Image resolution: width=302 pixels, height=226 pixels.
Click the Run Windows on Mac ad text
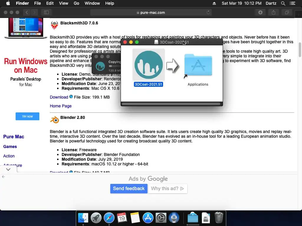click(26, 66)
